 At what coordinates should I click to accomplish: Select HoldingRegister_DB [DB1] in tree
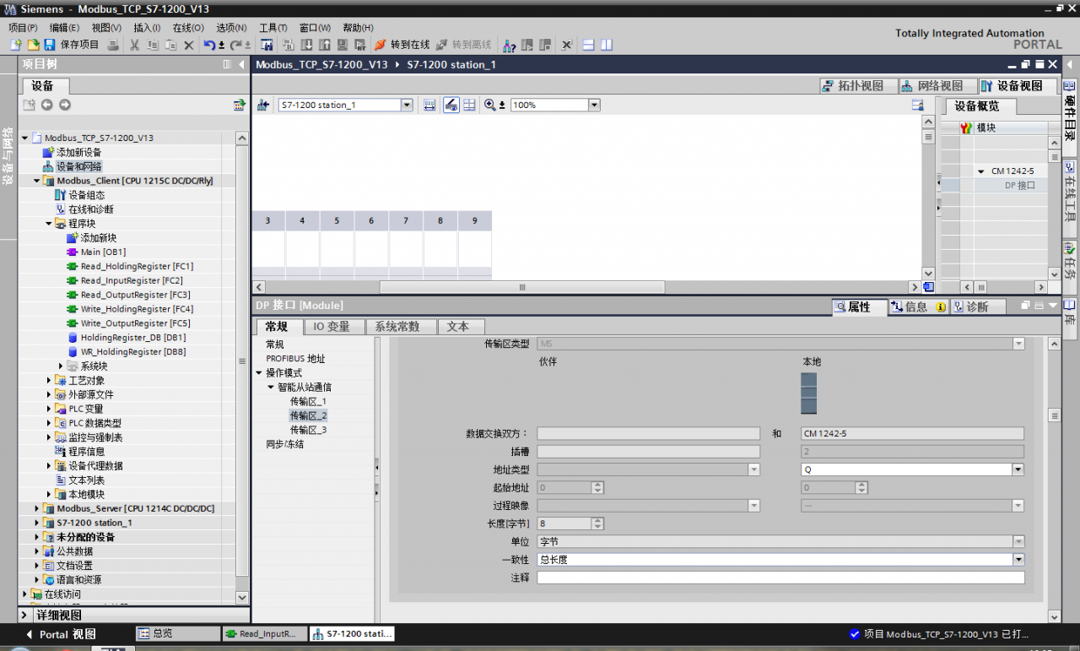[133, 337]
